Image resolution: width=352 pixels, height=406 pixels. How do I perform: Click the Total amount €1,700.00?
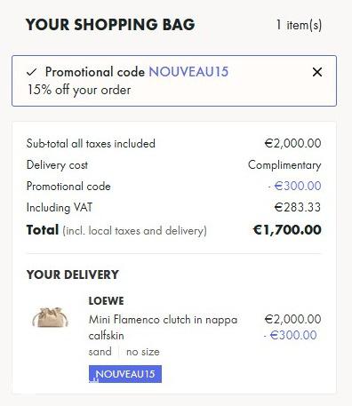click(287, 230)
